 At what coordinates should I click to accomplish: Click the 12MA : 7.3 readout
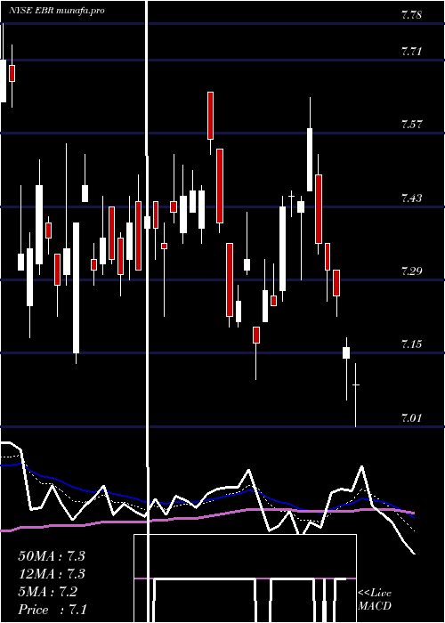click(x=52, y=574)
